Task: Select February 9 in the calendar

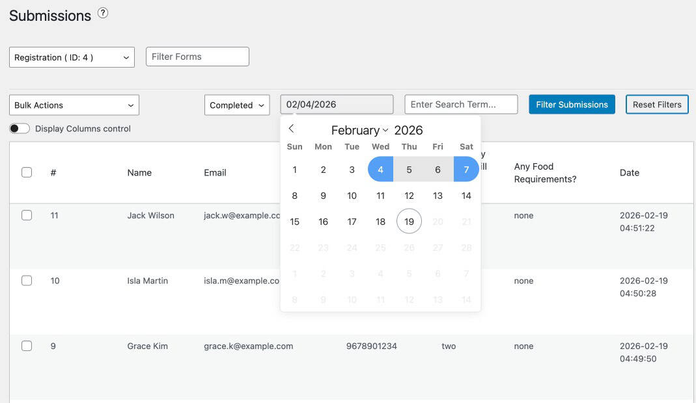Action: (323, 196)
